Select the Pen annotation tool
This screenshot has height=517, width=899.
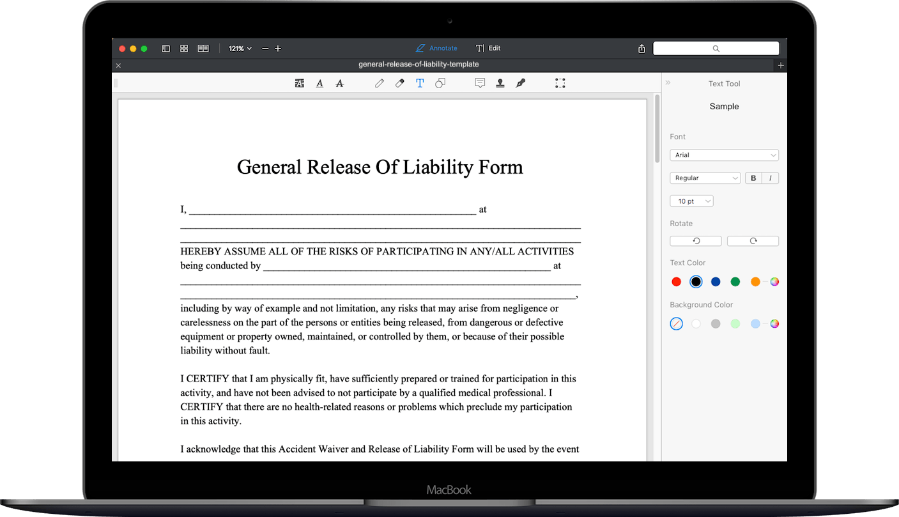(380, 83)
